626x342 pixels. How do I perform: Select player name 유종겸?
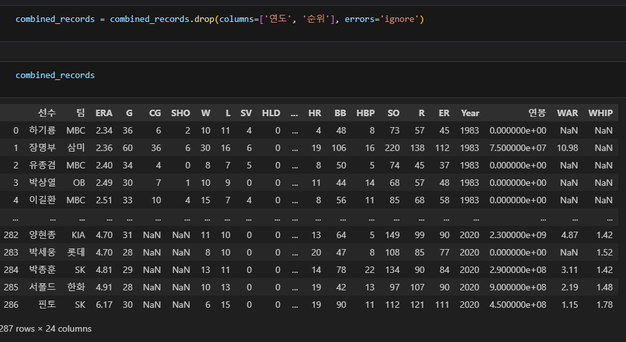43,165
